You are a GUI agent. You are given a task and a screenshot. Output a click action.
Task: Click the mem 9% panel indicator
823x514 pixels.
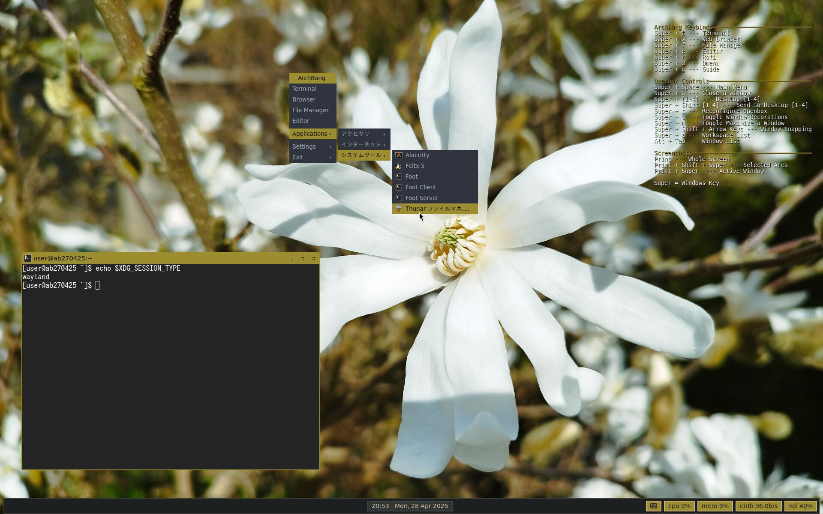tap(715, 506)
